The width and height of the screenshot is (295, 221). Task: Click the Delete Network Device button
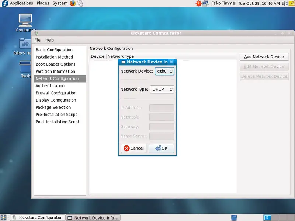[x=264, y=76]
